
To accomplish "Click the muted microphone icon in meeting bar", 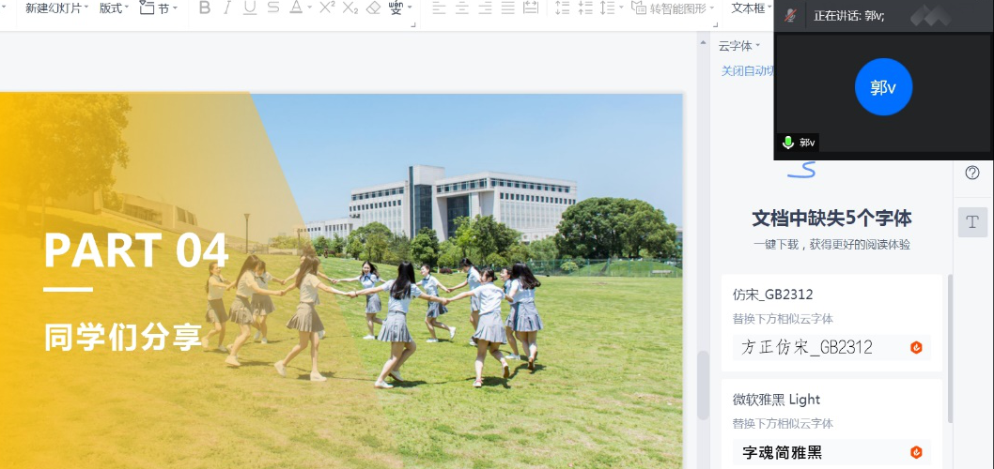I will [791, 16].
